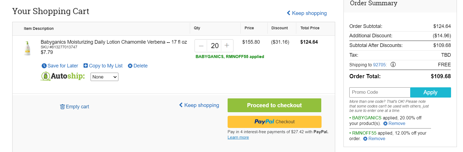Change shipping zip code 92705
The image size is (463, 152).
(x=380, y=65)
